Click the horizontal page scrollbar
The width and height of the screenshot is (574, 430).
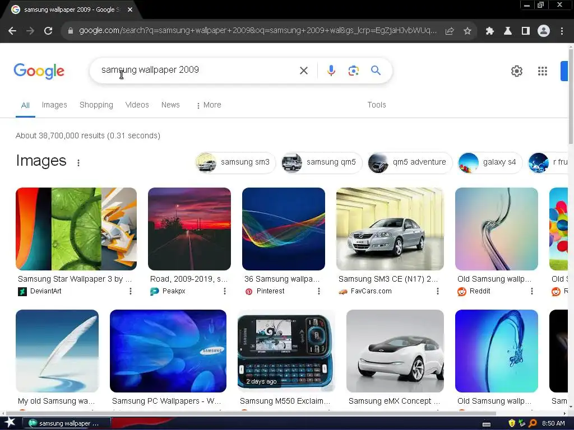251,414
